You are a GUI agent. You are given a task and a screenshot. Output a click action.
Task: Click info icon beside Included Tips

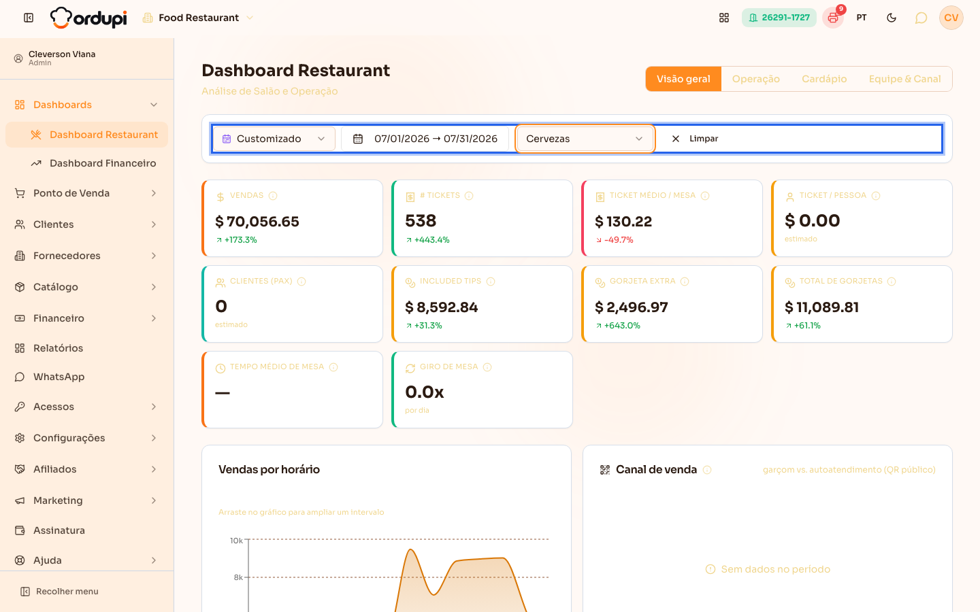click(491, 282)
